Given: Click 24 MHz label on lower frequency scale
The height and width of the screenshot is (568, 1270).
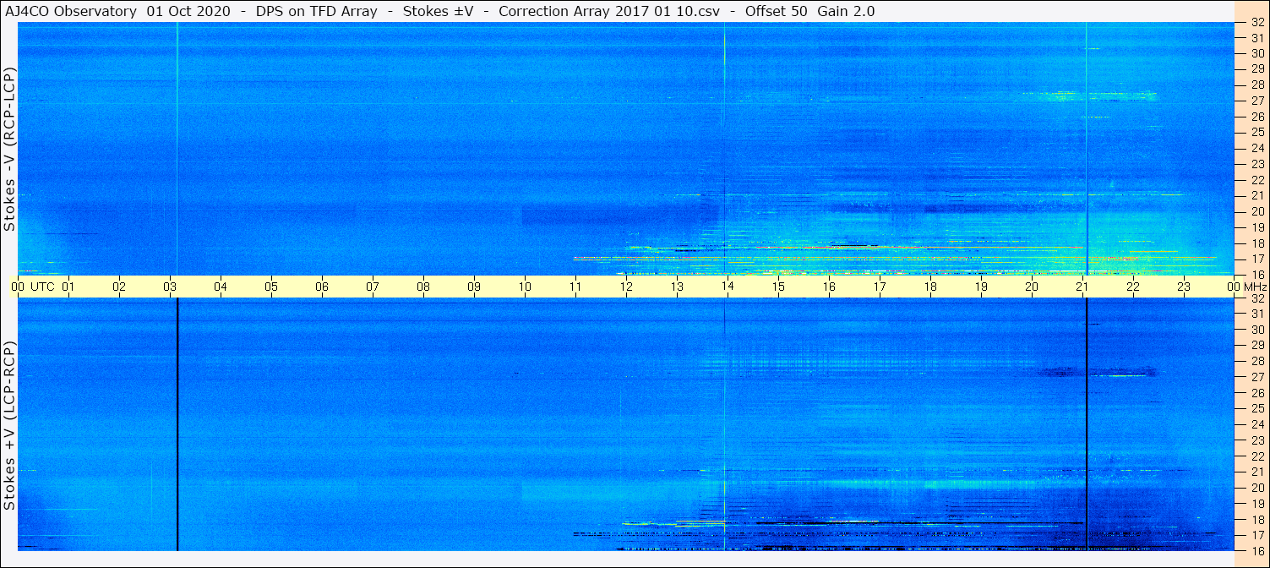Looking at the screenshot, I should (x=1257, y=424).
